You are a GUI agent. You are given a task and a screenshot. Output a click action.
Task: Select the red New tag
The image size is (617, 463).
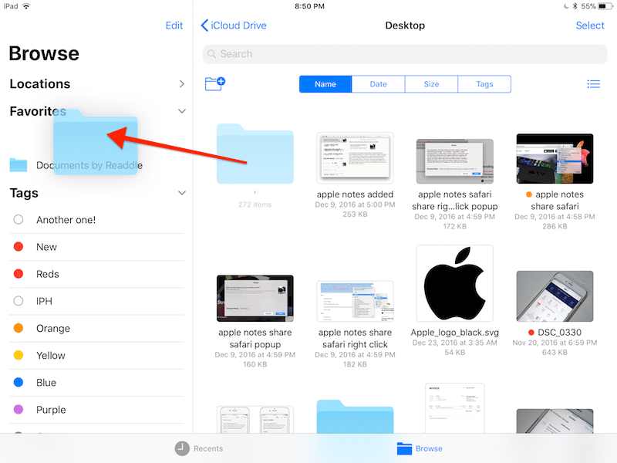tap(19, 247)
